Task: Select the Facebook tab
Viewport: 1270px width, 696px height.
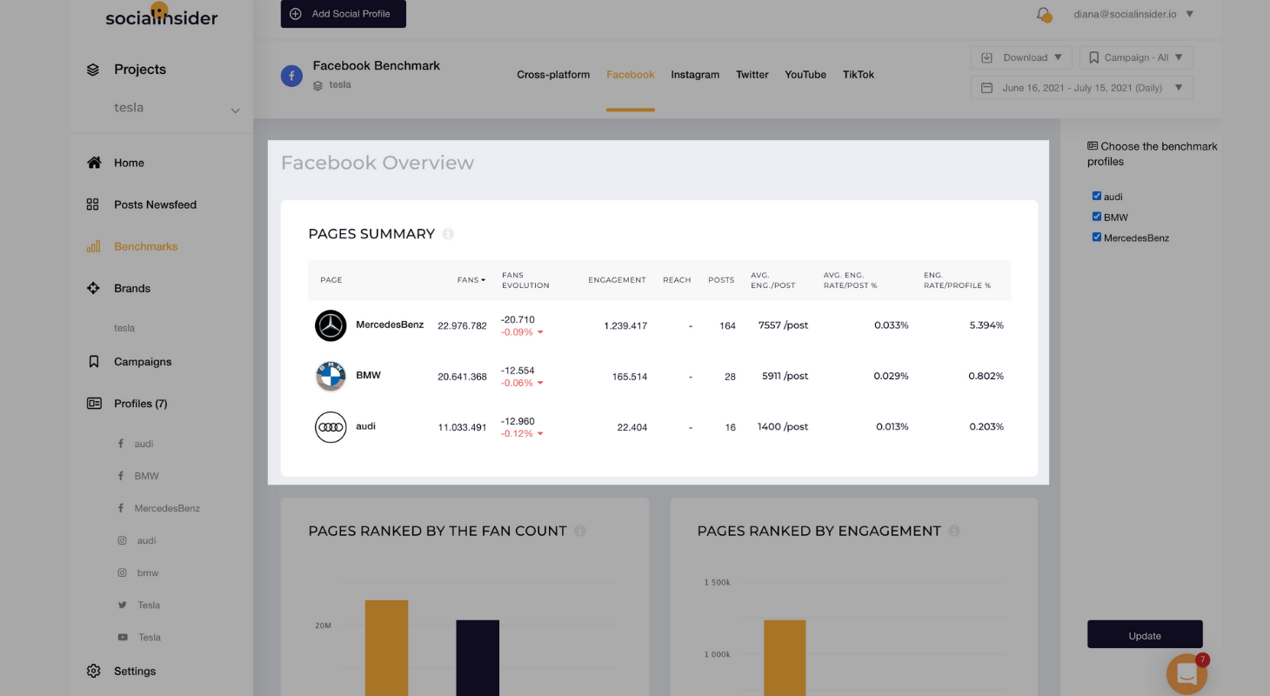Action: point(631,75)
